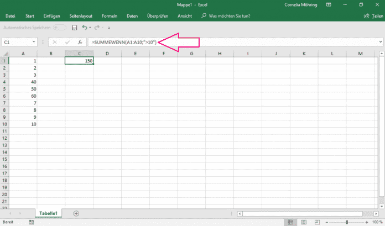Click the Undo arrow icon
The image size is (385, 226).
(84, 27)
